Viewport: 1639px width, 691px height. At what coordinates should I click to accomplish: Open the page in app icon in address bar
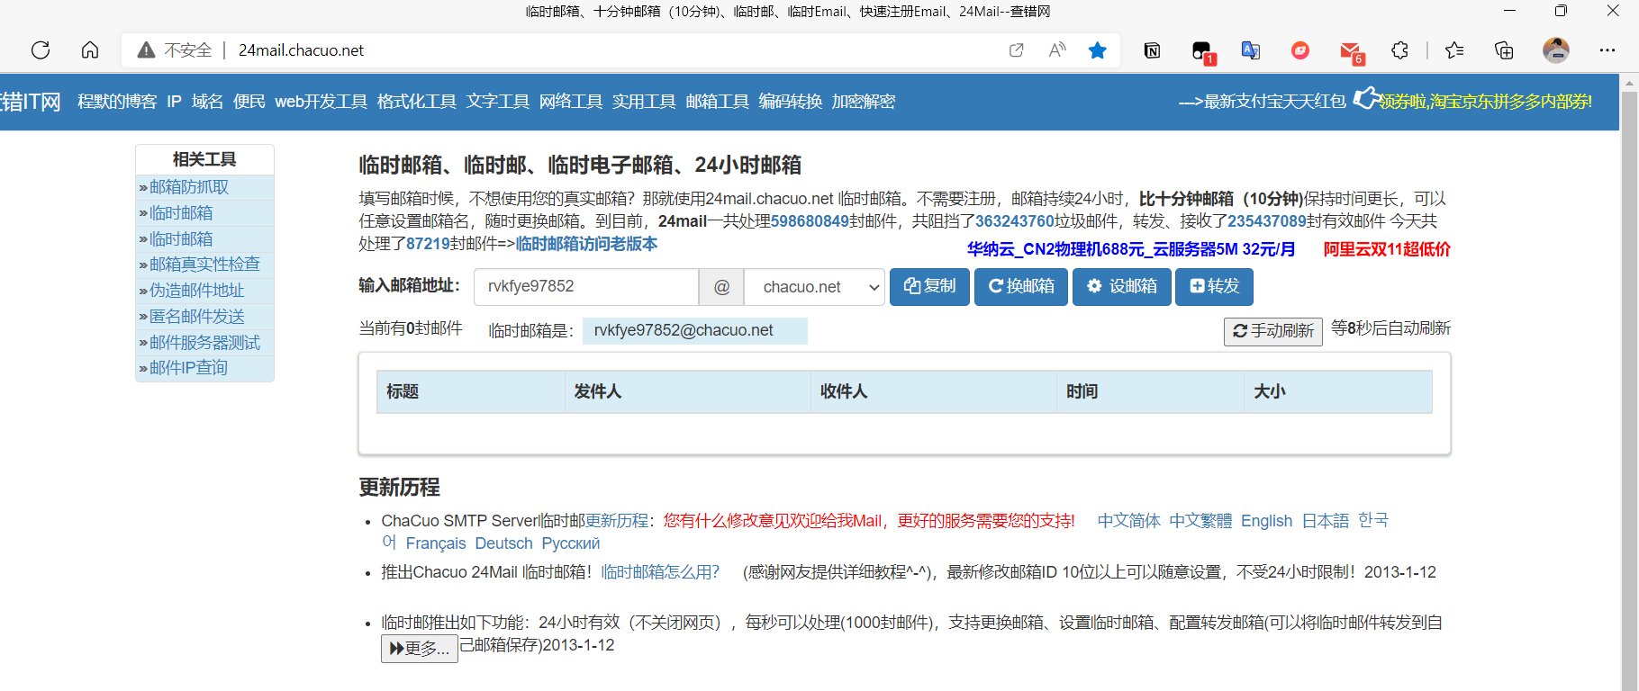(1017, 50)
